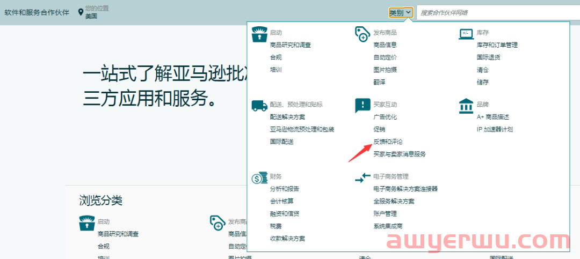Pick A+ 商品描述 in the menu

click(493, 117)
